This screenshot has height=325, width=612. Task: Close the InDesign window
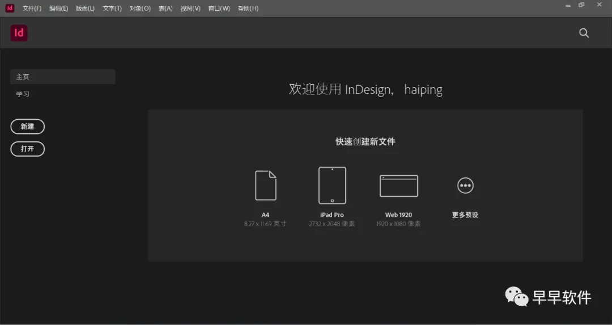tap(600, 5)
